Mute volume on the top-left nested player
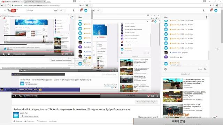The image size is (223, 125). pos(8,54)
